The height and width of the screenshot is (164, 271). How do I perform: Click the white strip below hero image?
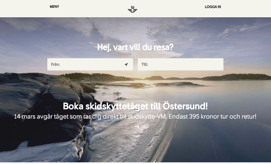135,163
